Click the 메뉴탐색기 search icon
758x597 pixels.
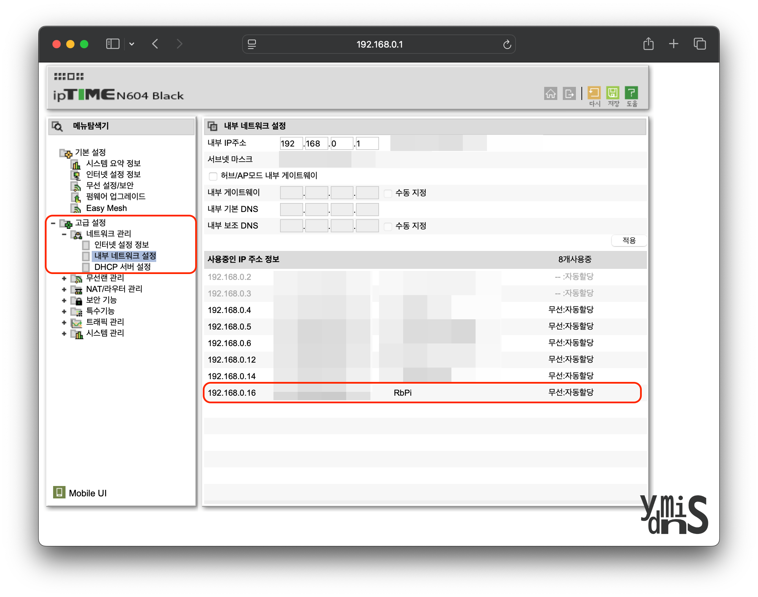(x=58, y=126)
